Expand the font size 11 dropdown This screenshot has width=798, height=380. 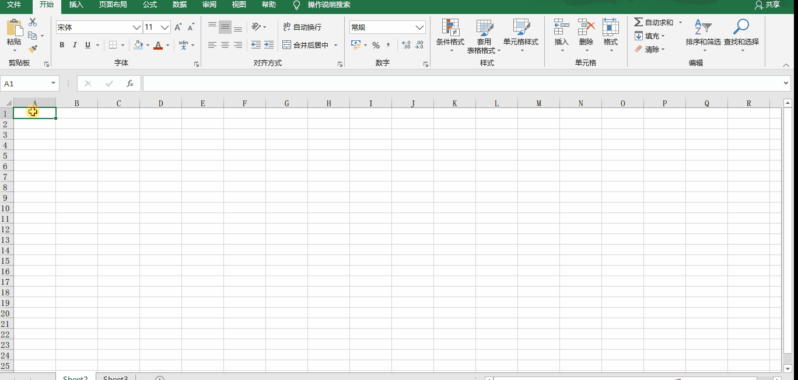click(x=164, y=27)
